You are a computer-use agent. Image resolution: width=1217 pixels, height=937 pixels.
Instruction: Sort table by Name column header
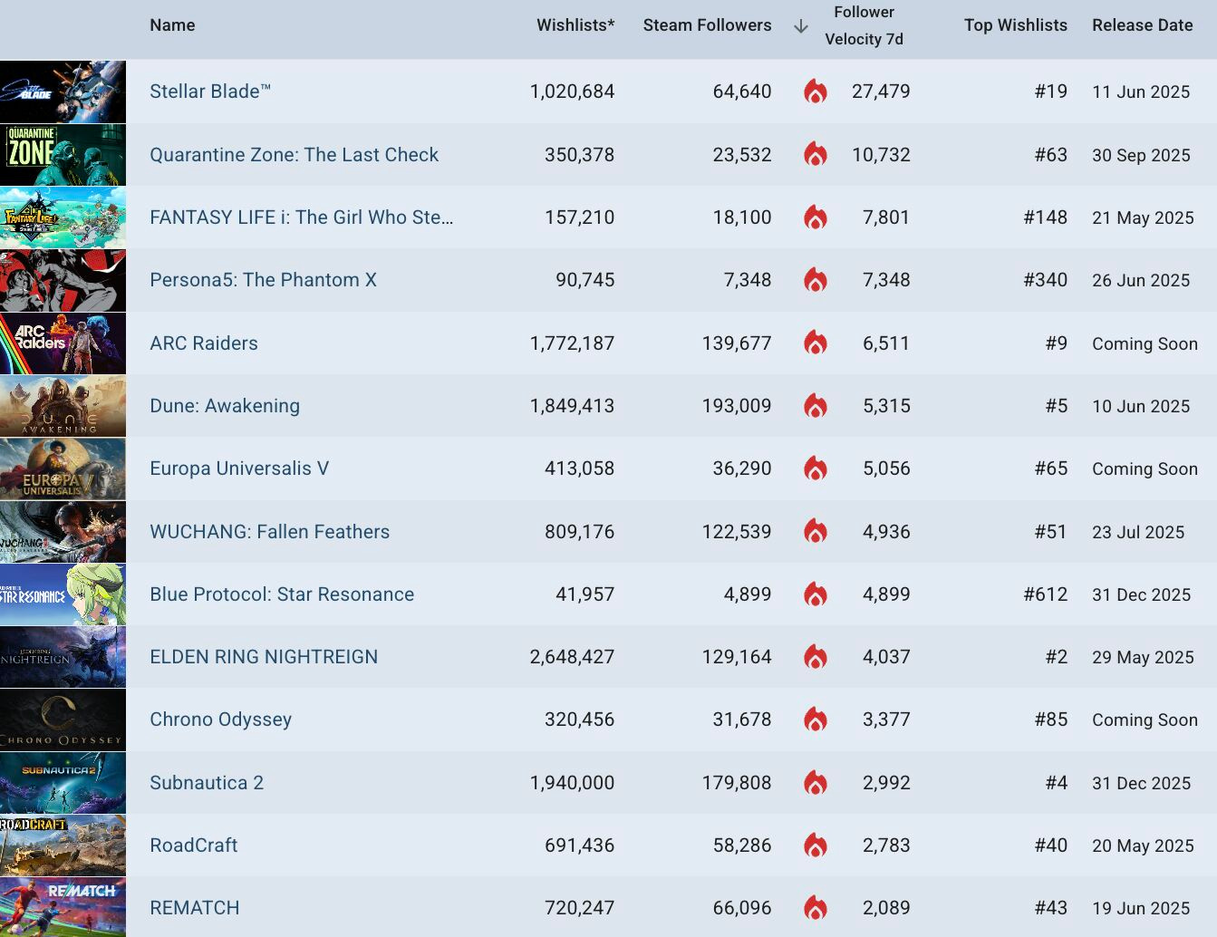pyautogui.click(x=172, y=25)
